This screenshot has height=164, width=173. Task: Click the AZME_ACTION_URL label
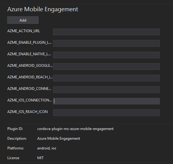pyautogui.click(x=23, y=31)
